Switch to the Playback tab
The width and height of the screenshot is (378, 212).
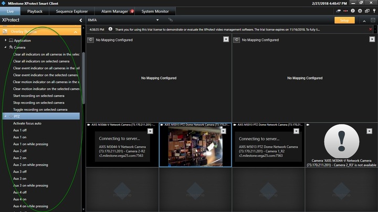tap(35, 10)
